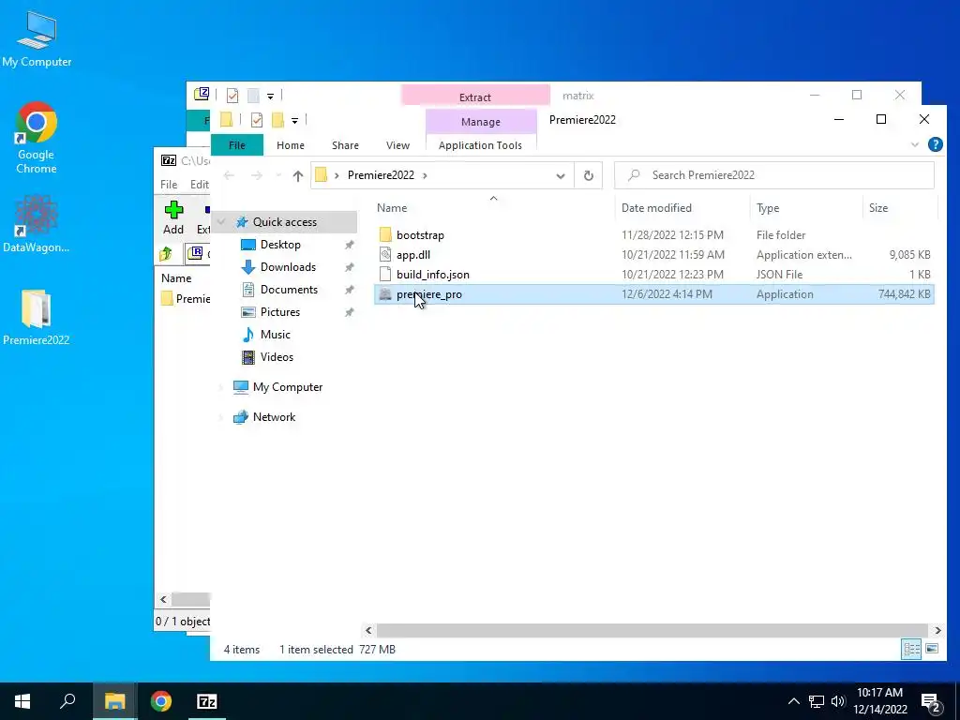Open DataWagon desktop shortcut
The width and height of the screenshot is (960, 720).
click(37, 224)
